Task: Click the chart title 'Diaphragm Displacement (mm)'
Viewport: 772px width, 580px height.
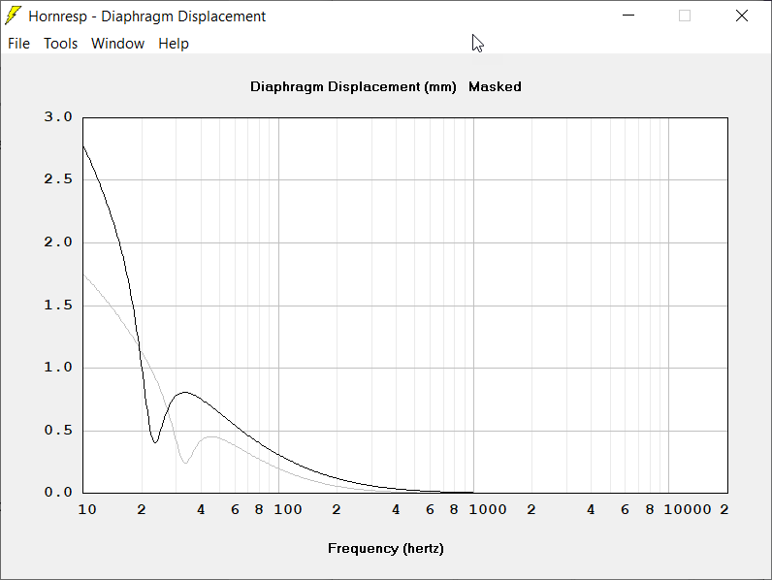Action: (x=353, y=86)
